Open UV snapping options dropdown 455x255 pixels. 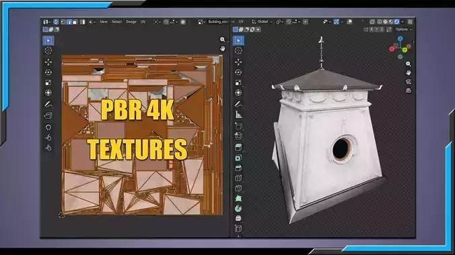coord(174,21)
